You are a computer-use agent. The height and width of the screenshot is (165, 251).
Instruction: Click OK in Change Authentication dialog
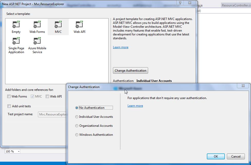[216, 156]
